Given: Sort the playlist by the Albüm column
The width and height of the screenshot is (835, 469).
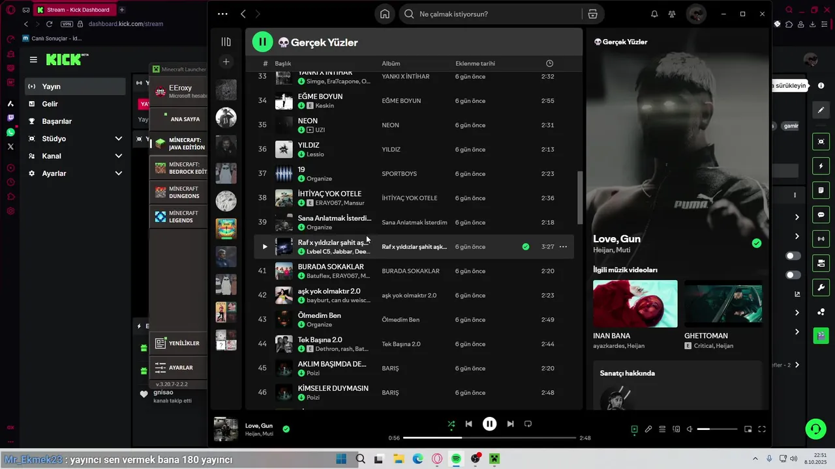Looking at the screenshot, I should (391, 63).
